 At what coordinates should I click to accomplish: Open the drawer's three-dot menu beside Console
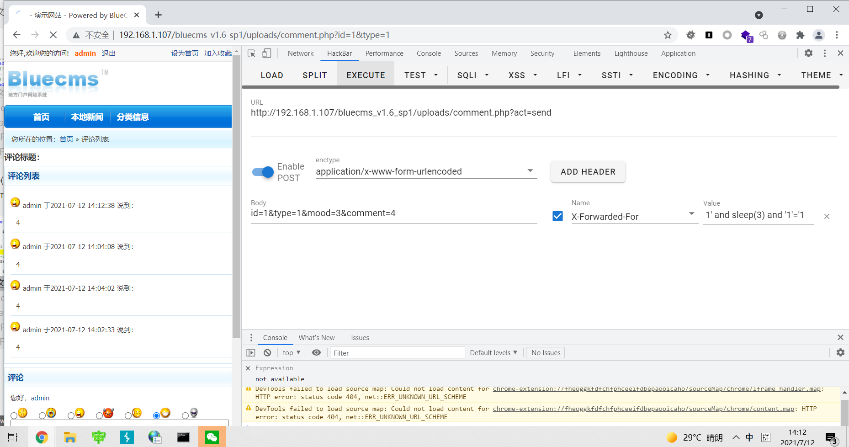pos(251,337)
